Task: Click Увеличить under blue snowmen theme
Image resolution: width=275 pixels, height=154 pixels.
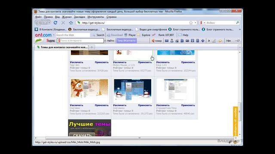Action: (x=119, y=105)
